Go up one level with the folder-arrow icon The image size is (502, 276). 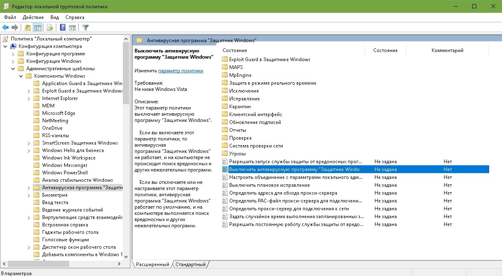[28, 28]
